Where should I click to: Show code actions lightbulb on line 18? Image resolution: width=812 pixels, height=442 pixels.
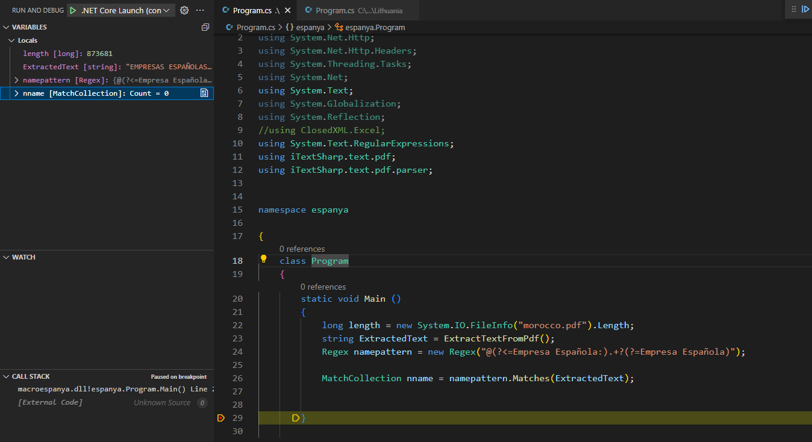tap(263, 259)
